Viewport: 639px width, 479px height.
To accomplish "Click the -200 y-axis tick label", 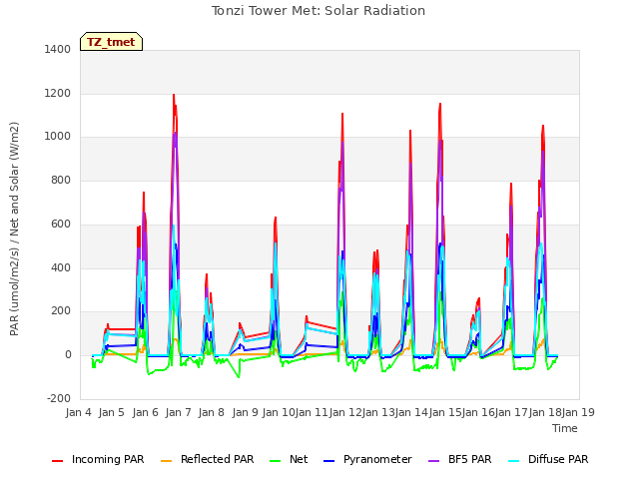I will click(x=59, y=398).
